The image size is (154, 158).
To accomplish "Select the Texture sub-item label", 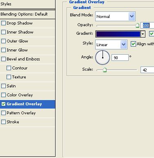I will [x=19, y=77].
